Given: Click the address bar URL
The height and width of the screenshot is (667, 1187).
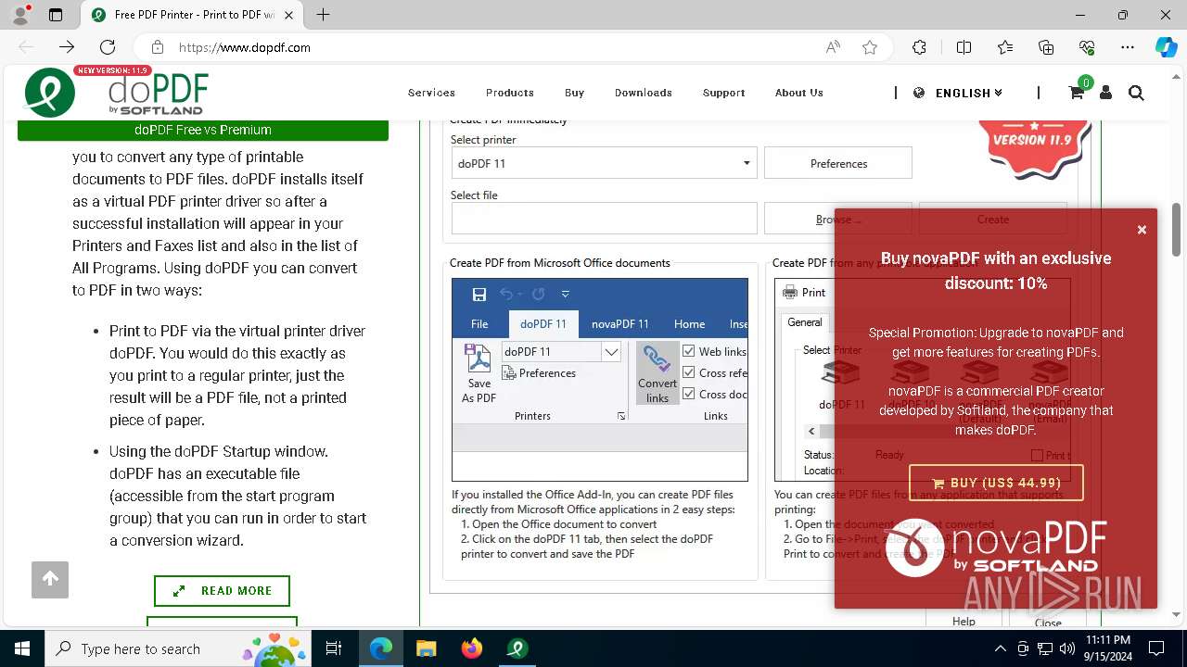Looking at the screenshot, I should (245, 47).
